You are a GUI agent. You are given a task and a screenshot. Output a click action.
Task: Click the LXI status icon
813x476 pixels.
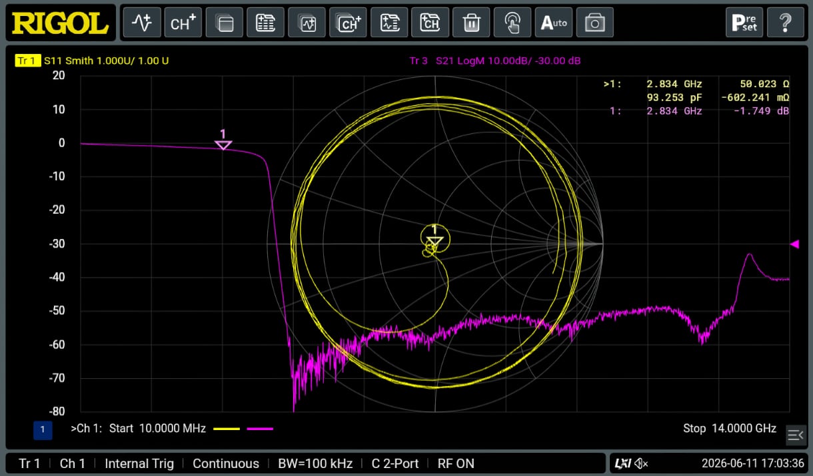pyautogui.click(x=622, y=463)
